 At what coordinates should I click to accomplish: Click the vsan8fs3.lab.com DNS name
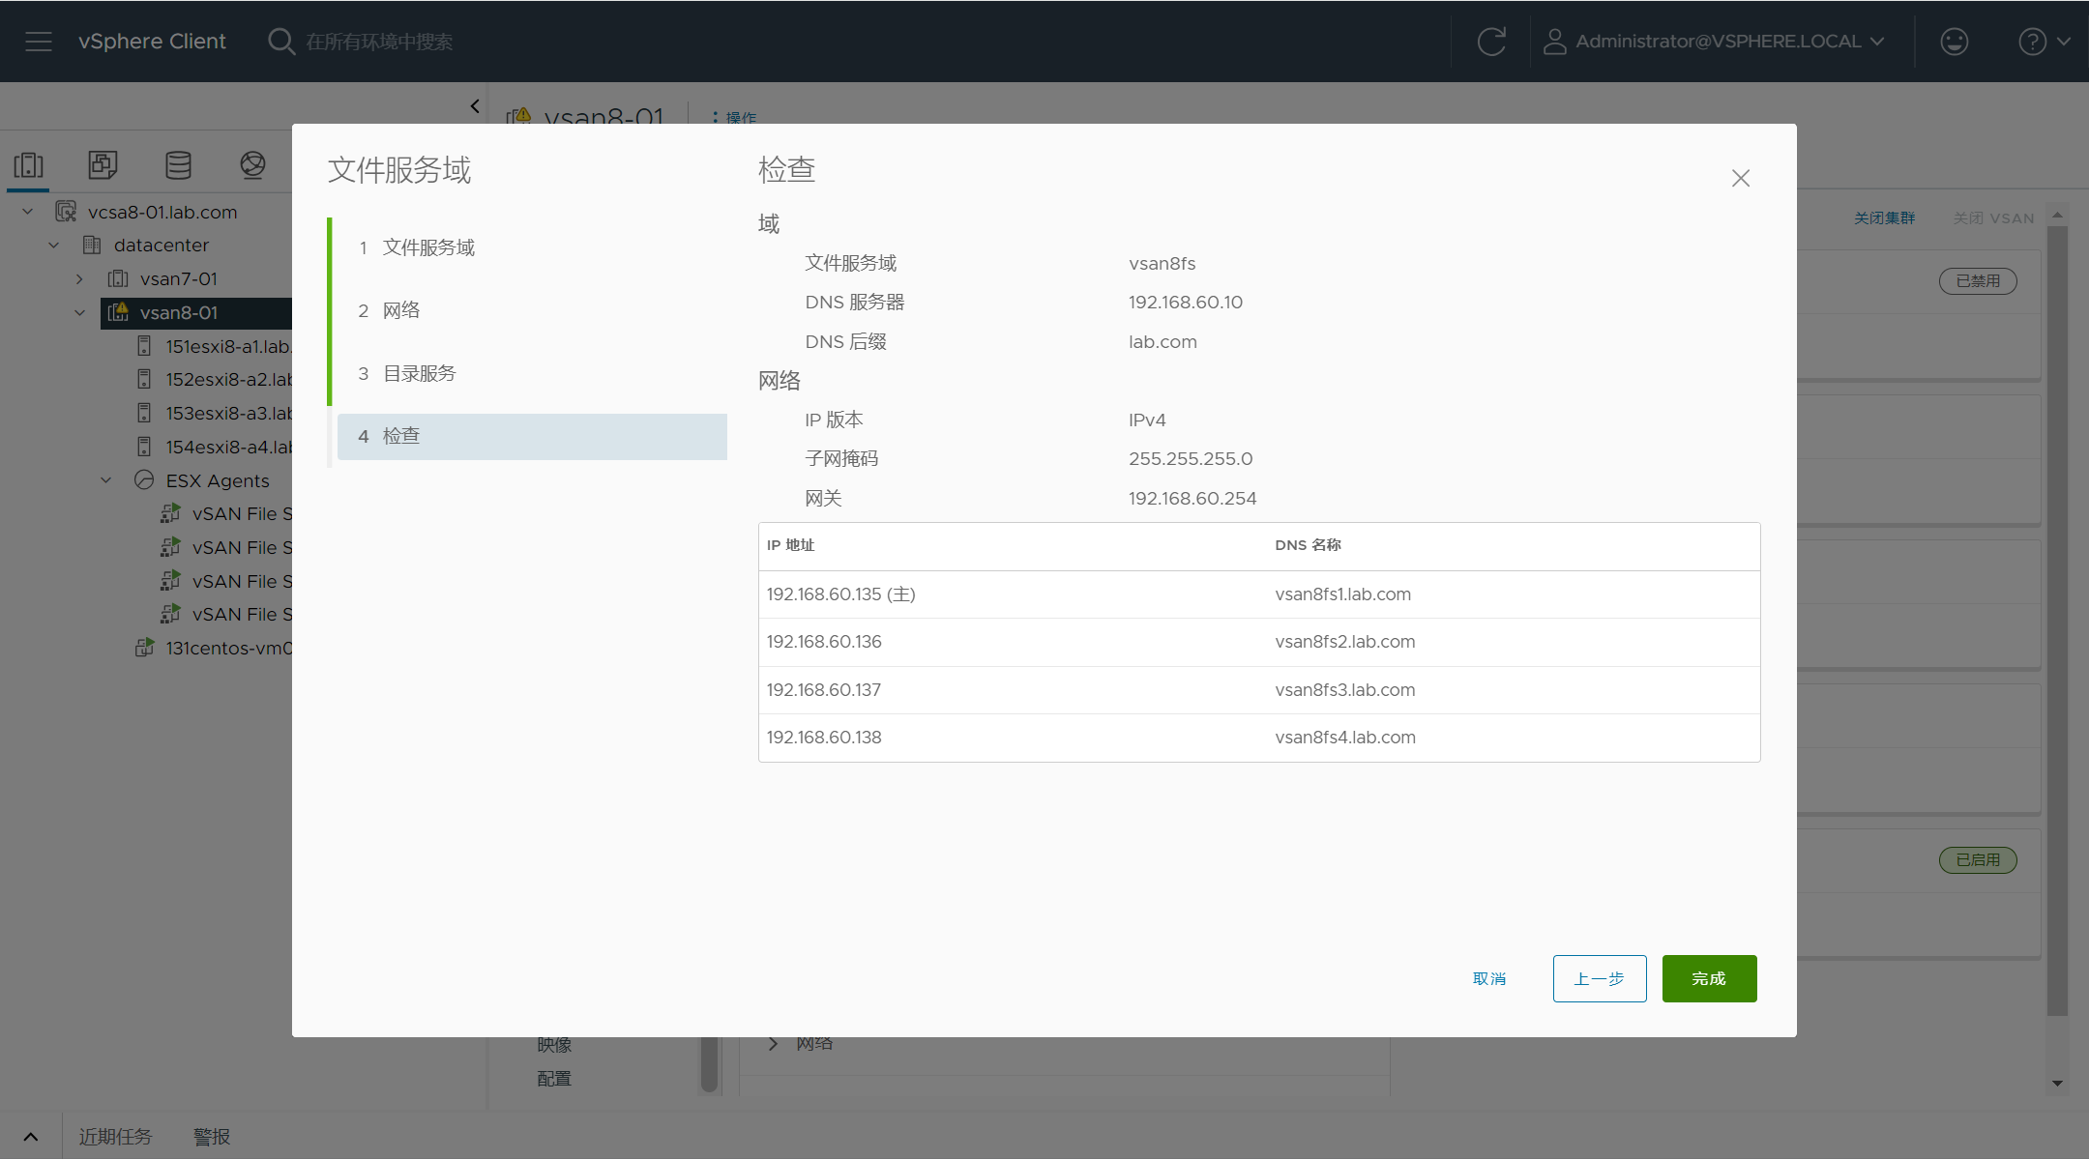click(1344, 690)
